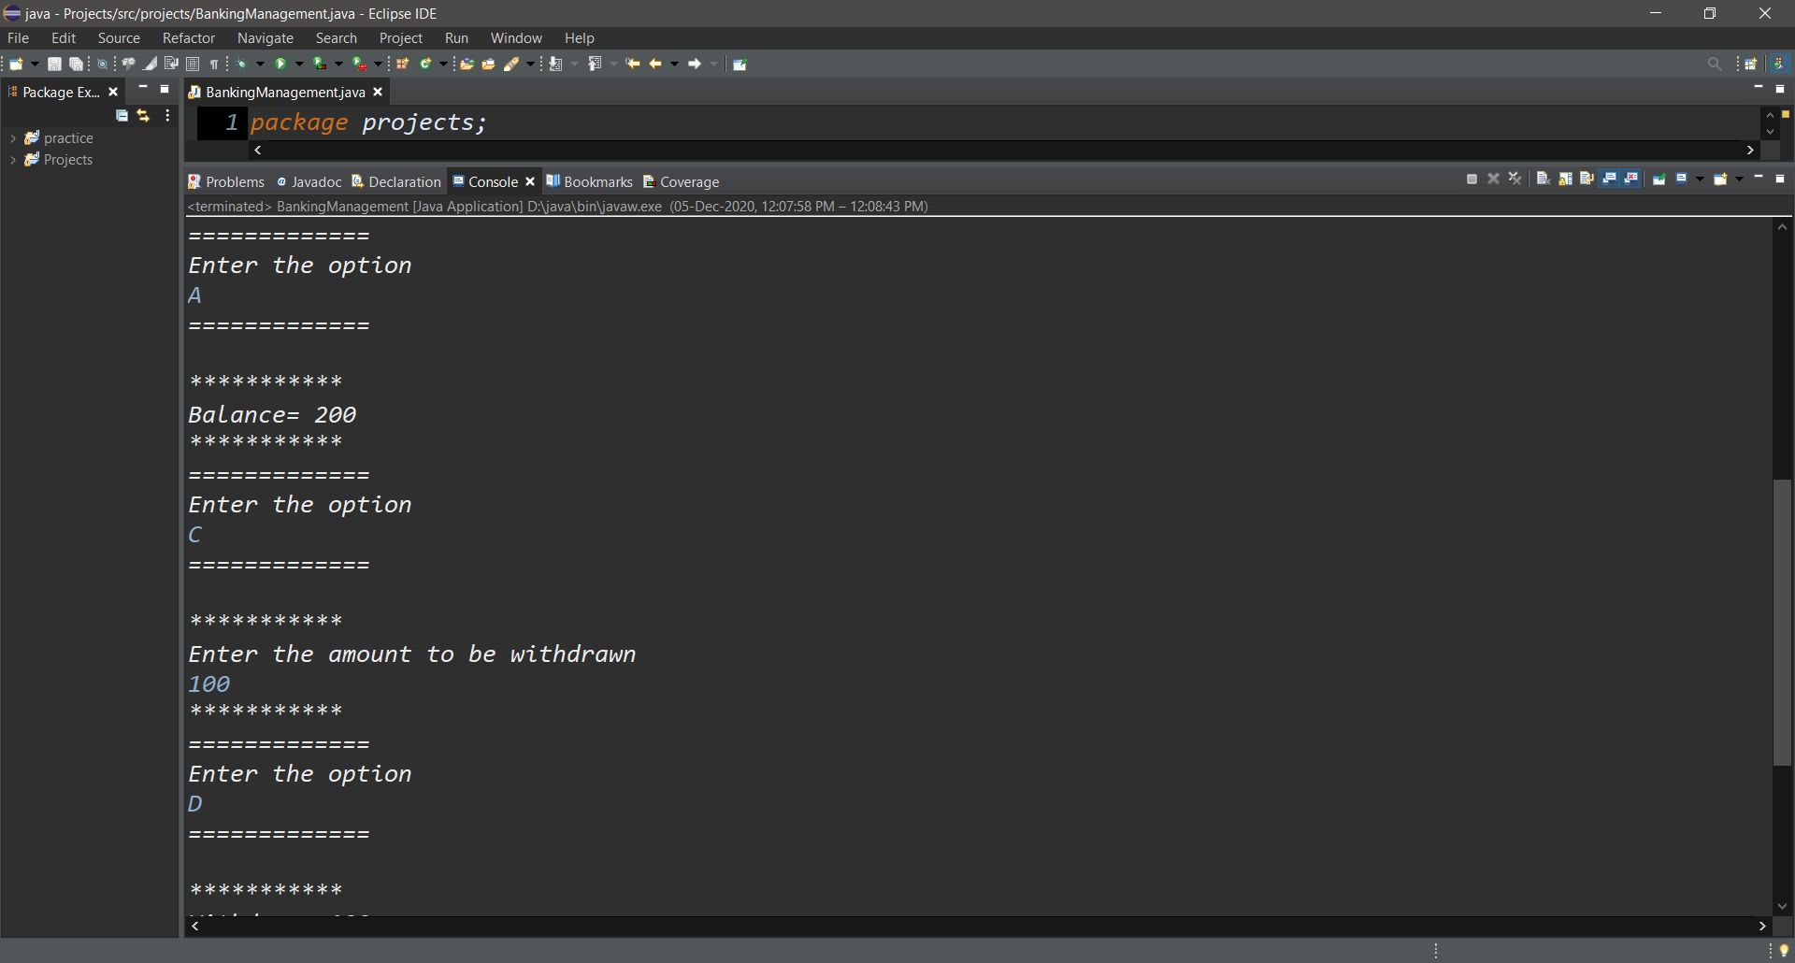Click the Terminate button in Console
Image resolution: width=1795 pixels, height=963 pixels.
[x=1472, y=179]
